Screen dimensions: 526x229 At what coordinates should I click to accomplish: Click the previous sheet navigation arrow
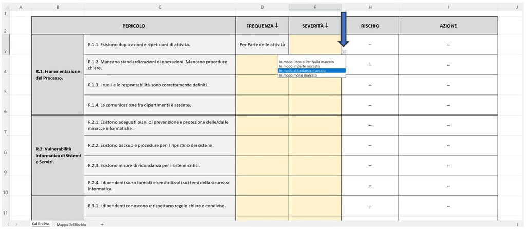pos(9,225)
